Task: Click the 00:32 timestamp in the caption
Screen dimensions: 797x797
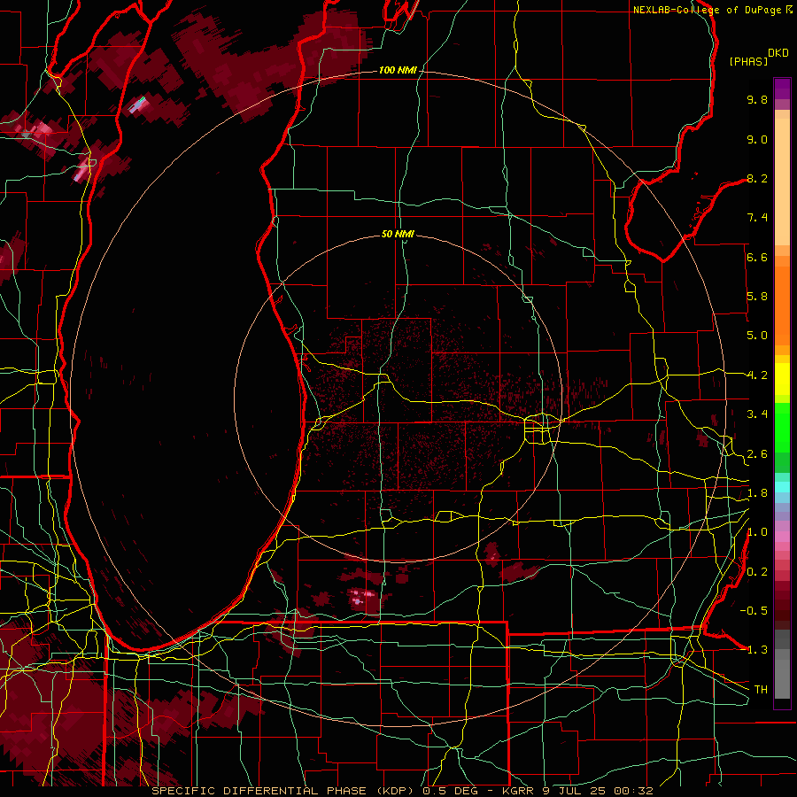Action: tap(633, 791)
